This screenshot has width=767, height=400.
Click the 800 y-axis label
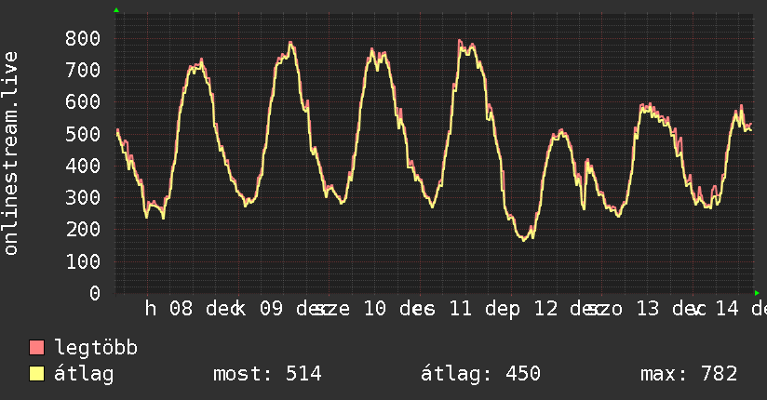(x=83, y=39)
